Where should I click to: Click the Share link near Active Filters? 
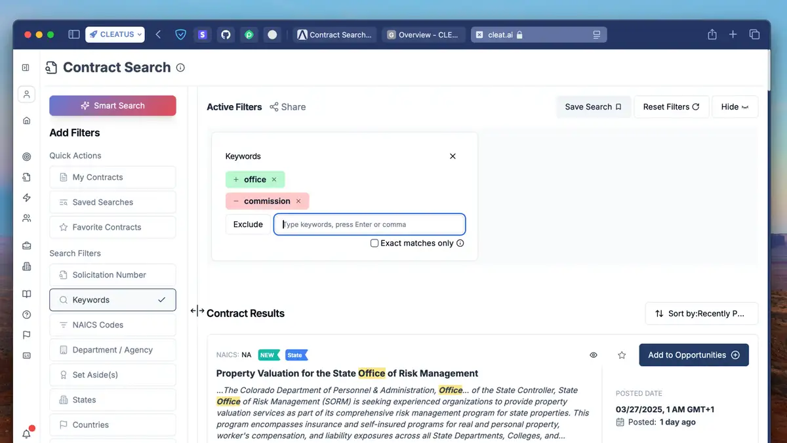pyautogui.click(x=288, y=107)
